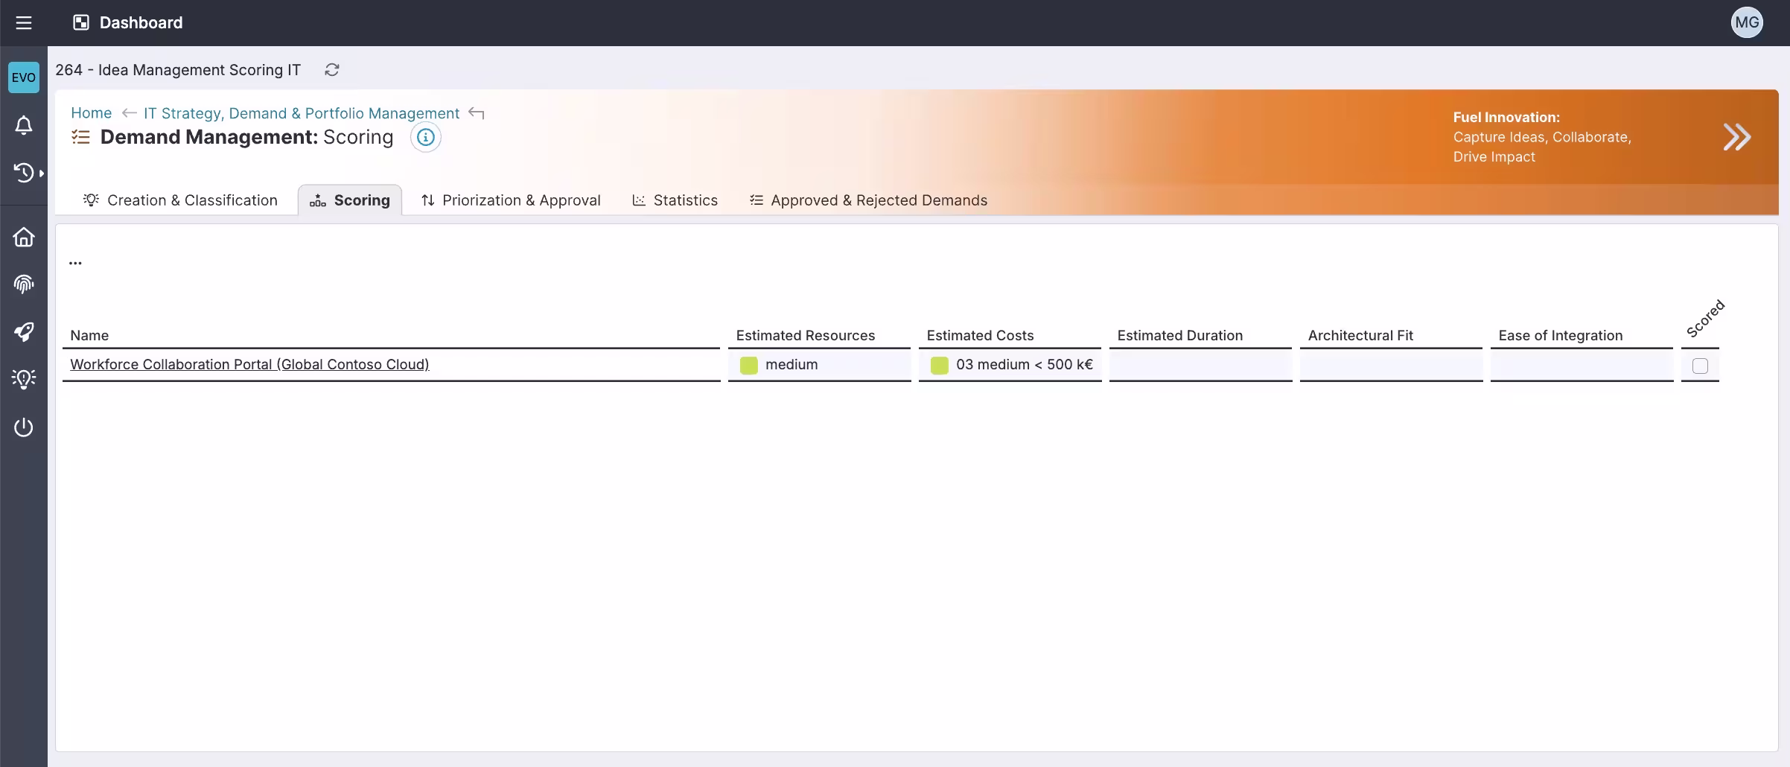The image size is (1790, 767).
Task: Open the Workforce Collaboration Portal link
Action: (249, 364)
